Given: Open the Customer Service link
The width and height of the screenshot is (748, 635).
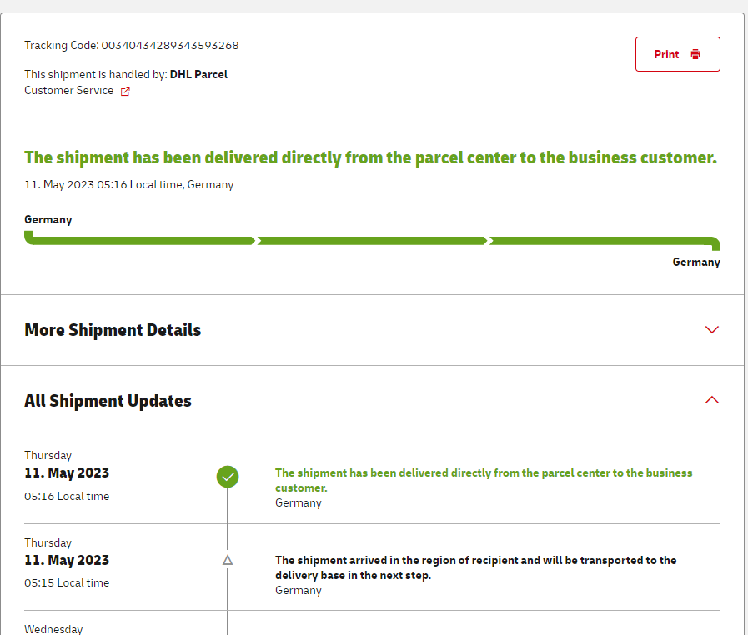Looking at the screenshot, I should (x=68, y=91).
